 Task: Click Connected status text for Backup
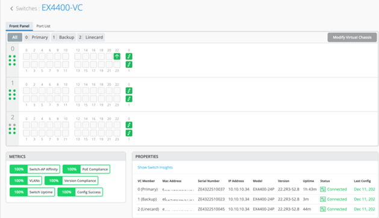pos(337,199)
